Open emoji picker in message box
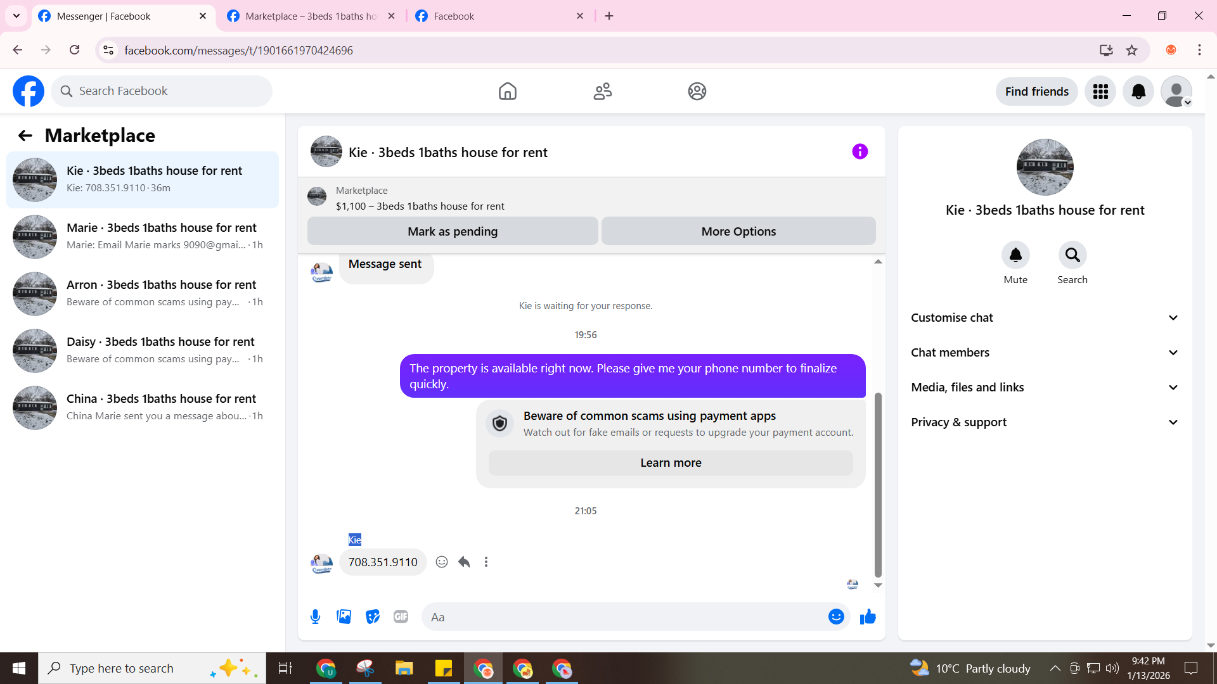 836,616
